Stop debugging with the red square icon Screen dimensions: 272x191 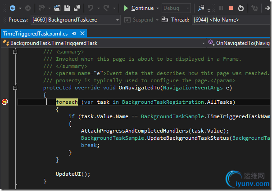click(231, 8)
